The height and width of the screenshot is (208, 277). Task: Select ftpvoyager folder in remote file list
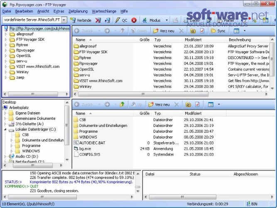88,63
